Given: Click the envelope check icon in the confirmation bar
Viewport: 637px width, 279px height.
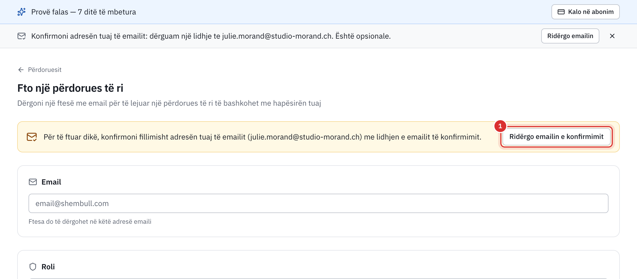Looking at the screenshot, I should pos(22,36).
